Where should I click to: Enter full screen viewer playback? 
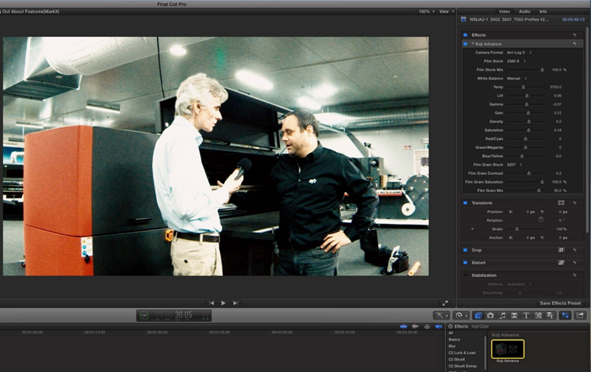445,303
